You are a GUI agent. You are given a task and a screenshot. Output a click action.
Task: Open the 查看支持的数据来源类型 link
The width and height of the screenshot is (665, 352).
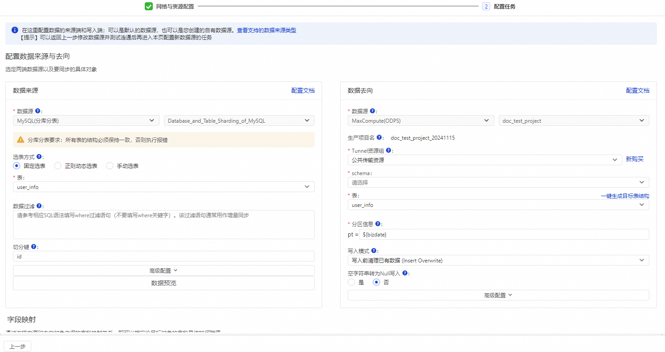pyautogui.click(x=267, y=30)
